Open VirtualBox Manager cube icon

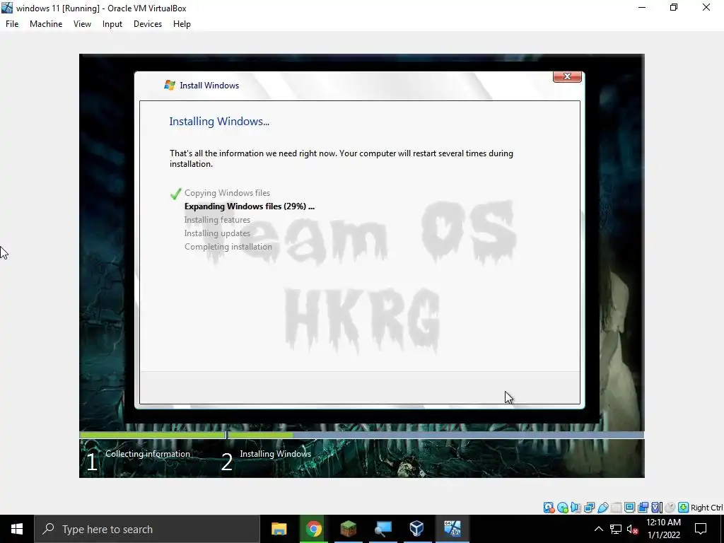pyautogui.click(x=417, y=529)
